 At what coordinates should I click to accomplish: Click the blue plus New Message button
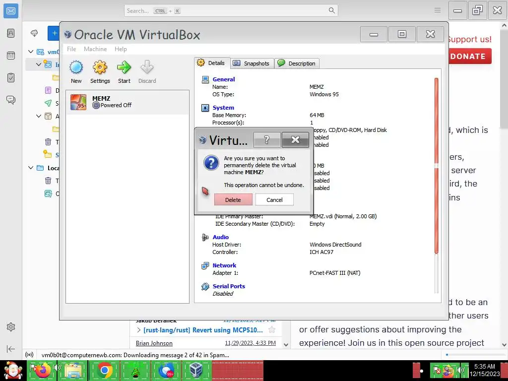point(54,33)
